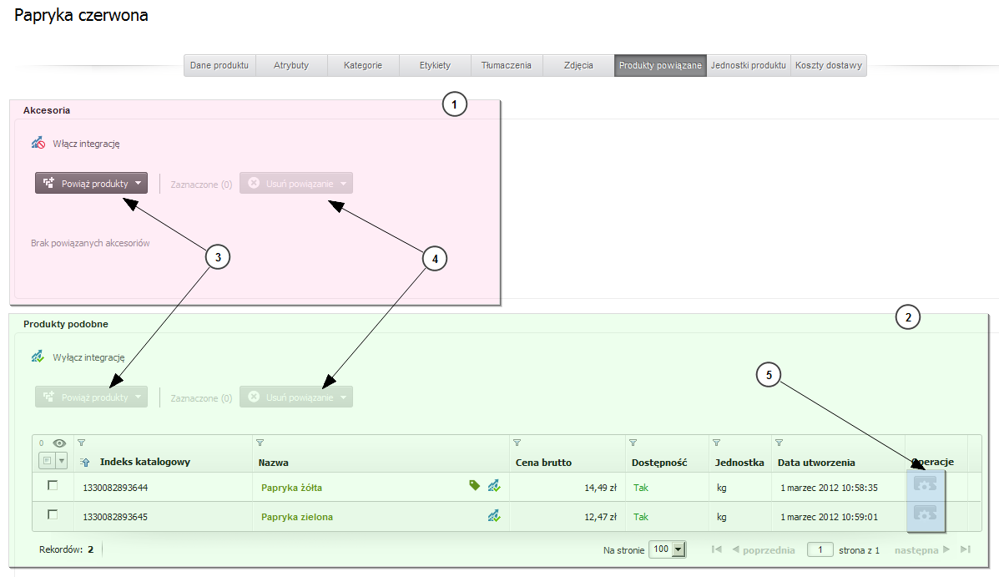
Task: Click the page number input field
Action: (820, 549)
